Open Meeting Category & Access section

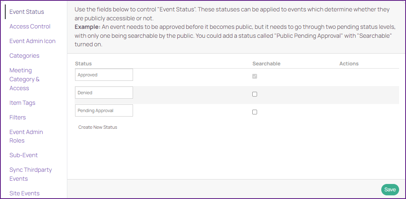[24, 79]
